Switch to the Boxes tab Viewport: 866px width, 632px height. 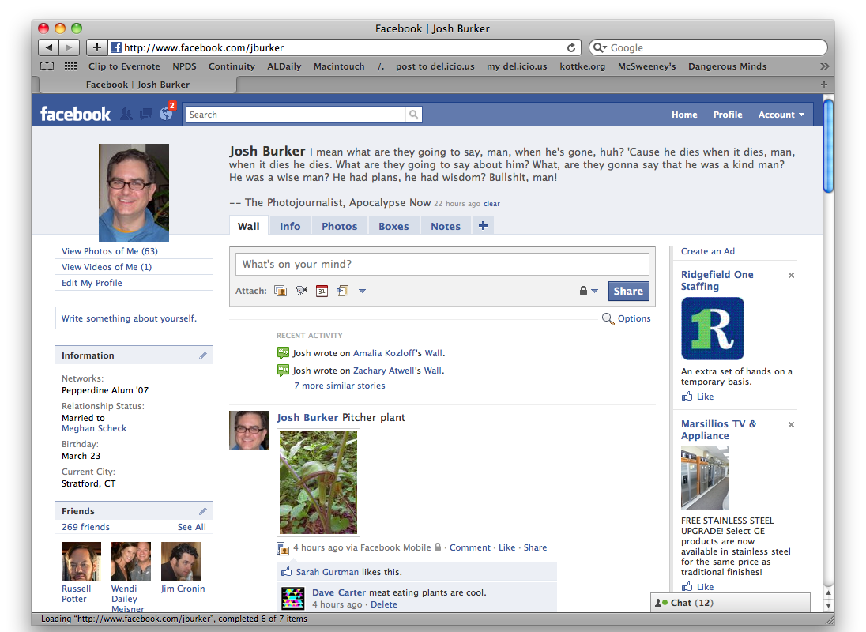393,226
